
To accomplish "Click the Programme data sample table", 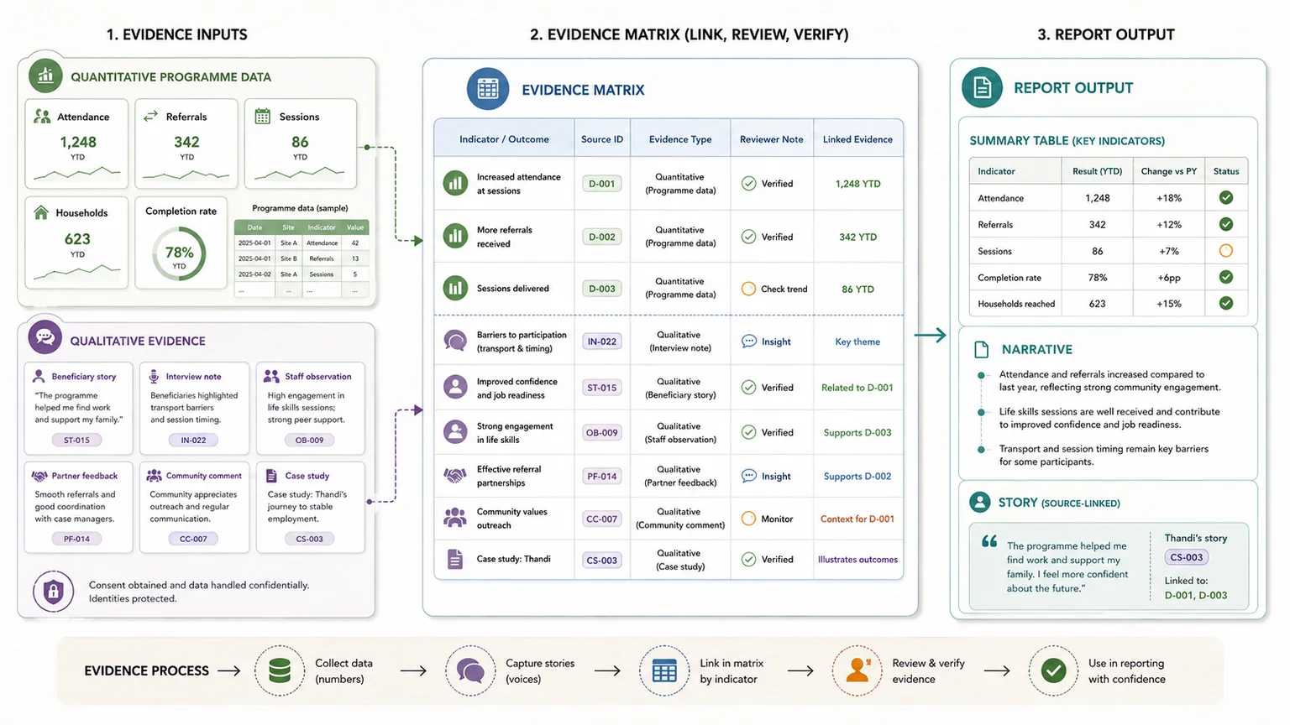I will point(301,258).
